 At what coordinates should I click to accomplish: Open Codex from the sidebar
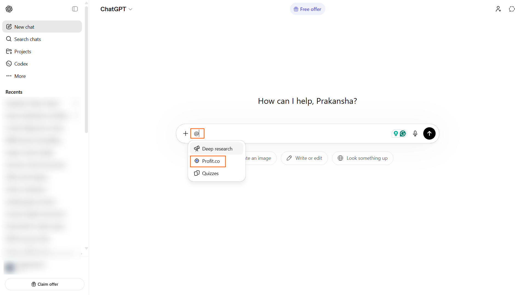click(42, 64)
